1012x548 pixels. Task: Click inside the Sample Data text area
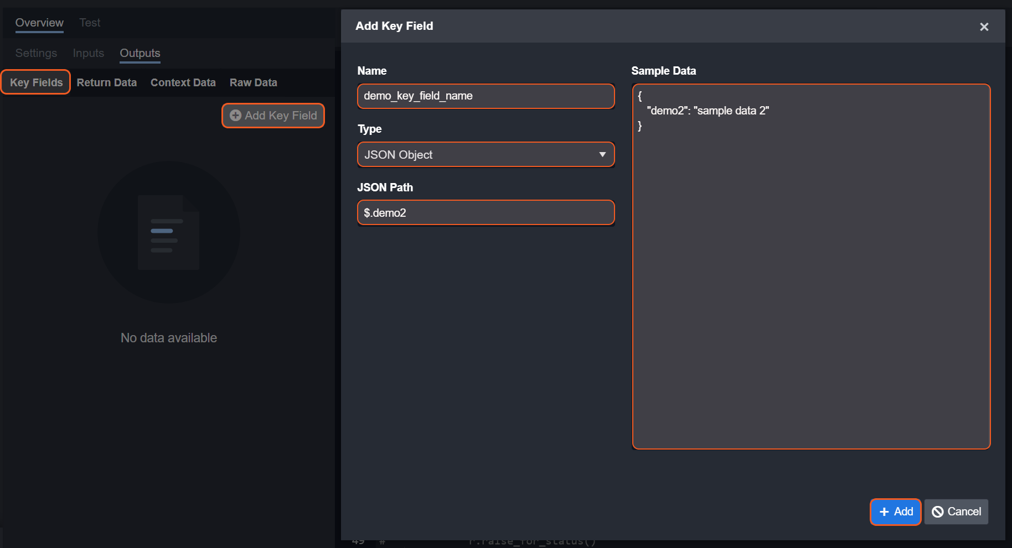tap(810, 276)
